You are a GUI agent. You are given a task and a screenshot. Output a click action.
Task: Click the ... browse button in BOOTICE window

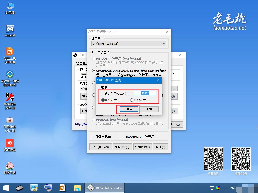(x=174, y=89)
